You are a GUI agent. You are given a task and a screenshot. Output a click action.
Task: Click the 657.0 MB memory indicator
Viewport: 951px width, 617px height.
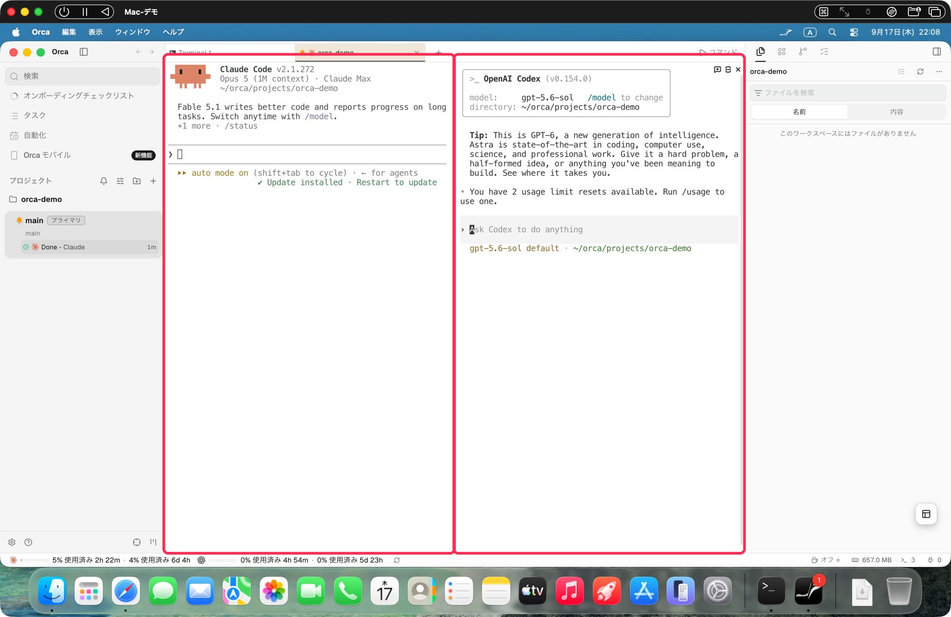click(872, 560)
